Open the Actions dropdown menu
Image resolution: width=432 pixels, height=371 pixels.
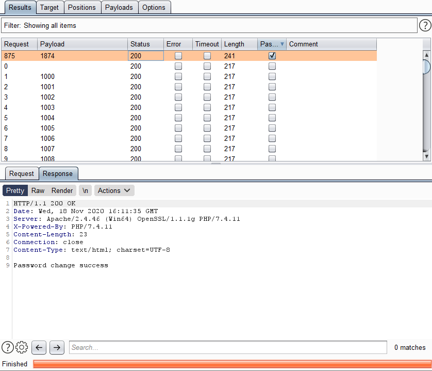click(114, 190)
